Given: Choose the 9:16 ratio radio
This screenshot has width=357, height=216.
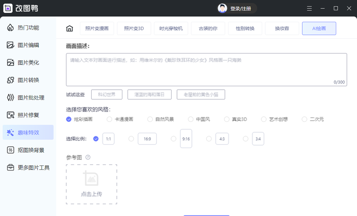Looking at the screenshot, I should click(174, 139).
